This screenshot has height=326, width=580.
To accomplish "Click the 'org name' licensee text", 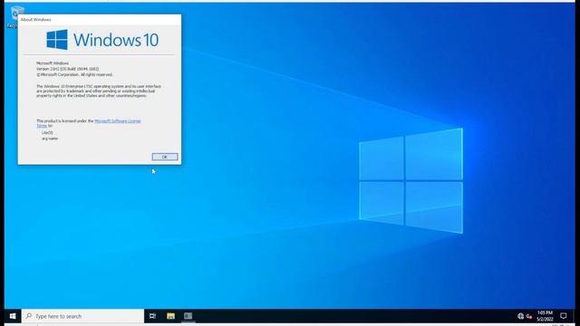I will (50, 139).
